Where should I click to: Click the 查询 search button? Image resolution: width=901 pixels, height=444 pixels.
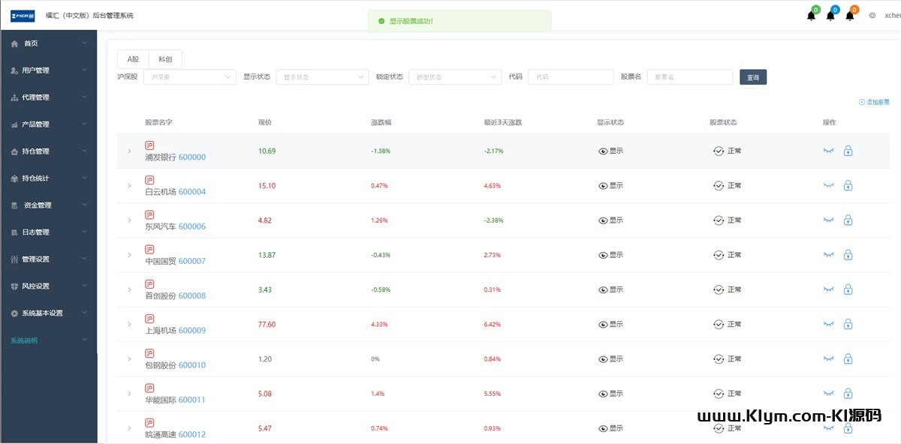click(753, 76)
